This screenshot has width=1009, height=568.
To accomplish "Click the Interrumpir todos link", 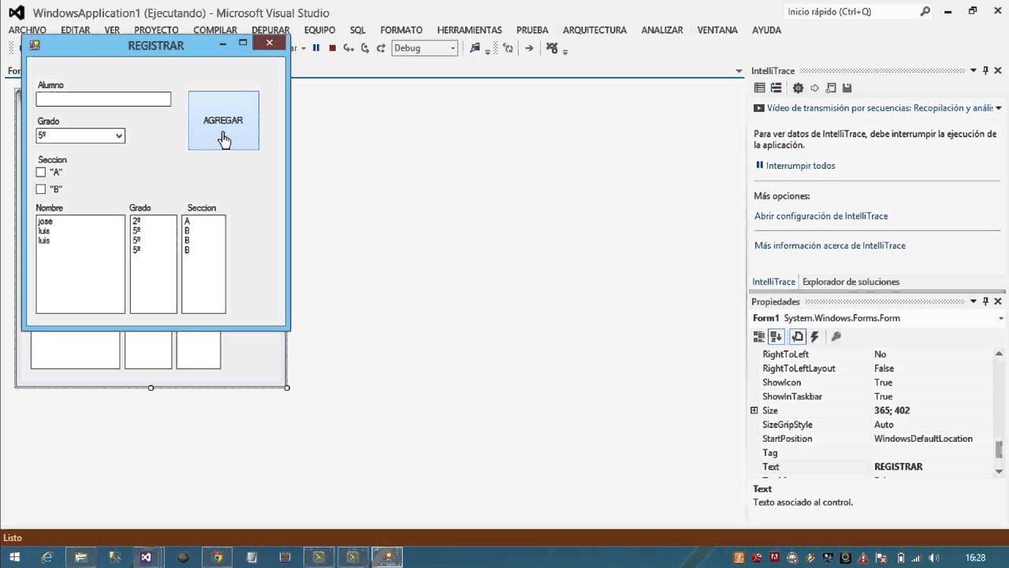I will [800, 166].
